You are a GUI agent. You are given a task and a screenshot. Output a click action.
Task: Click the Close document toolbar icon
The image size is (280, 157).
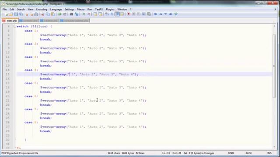point(27,14)
